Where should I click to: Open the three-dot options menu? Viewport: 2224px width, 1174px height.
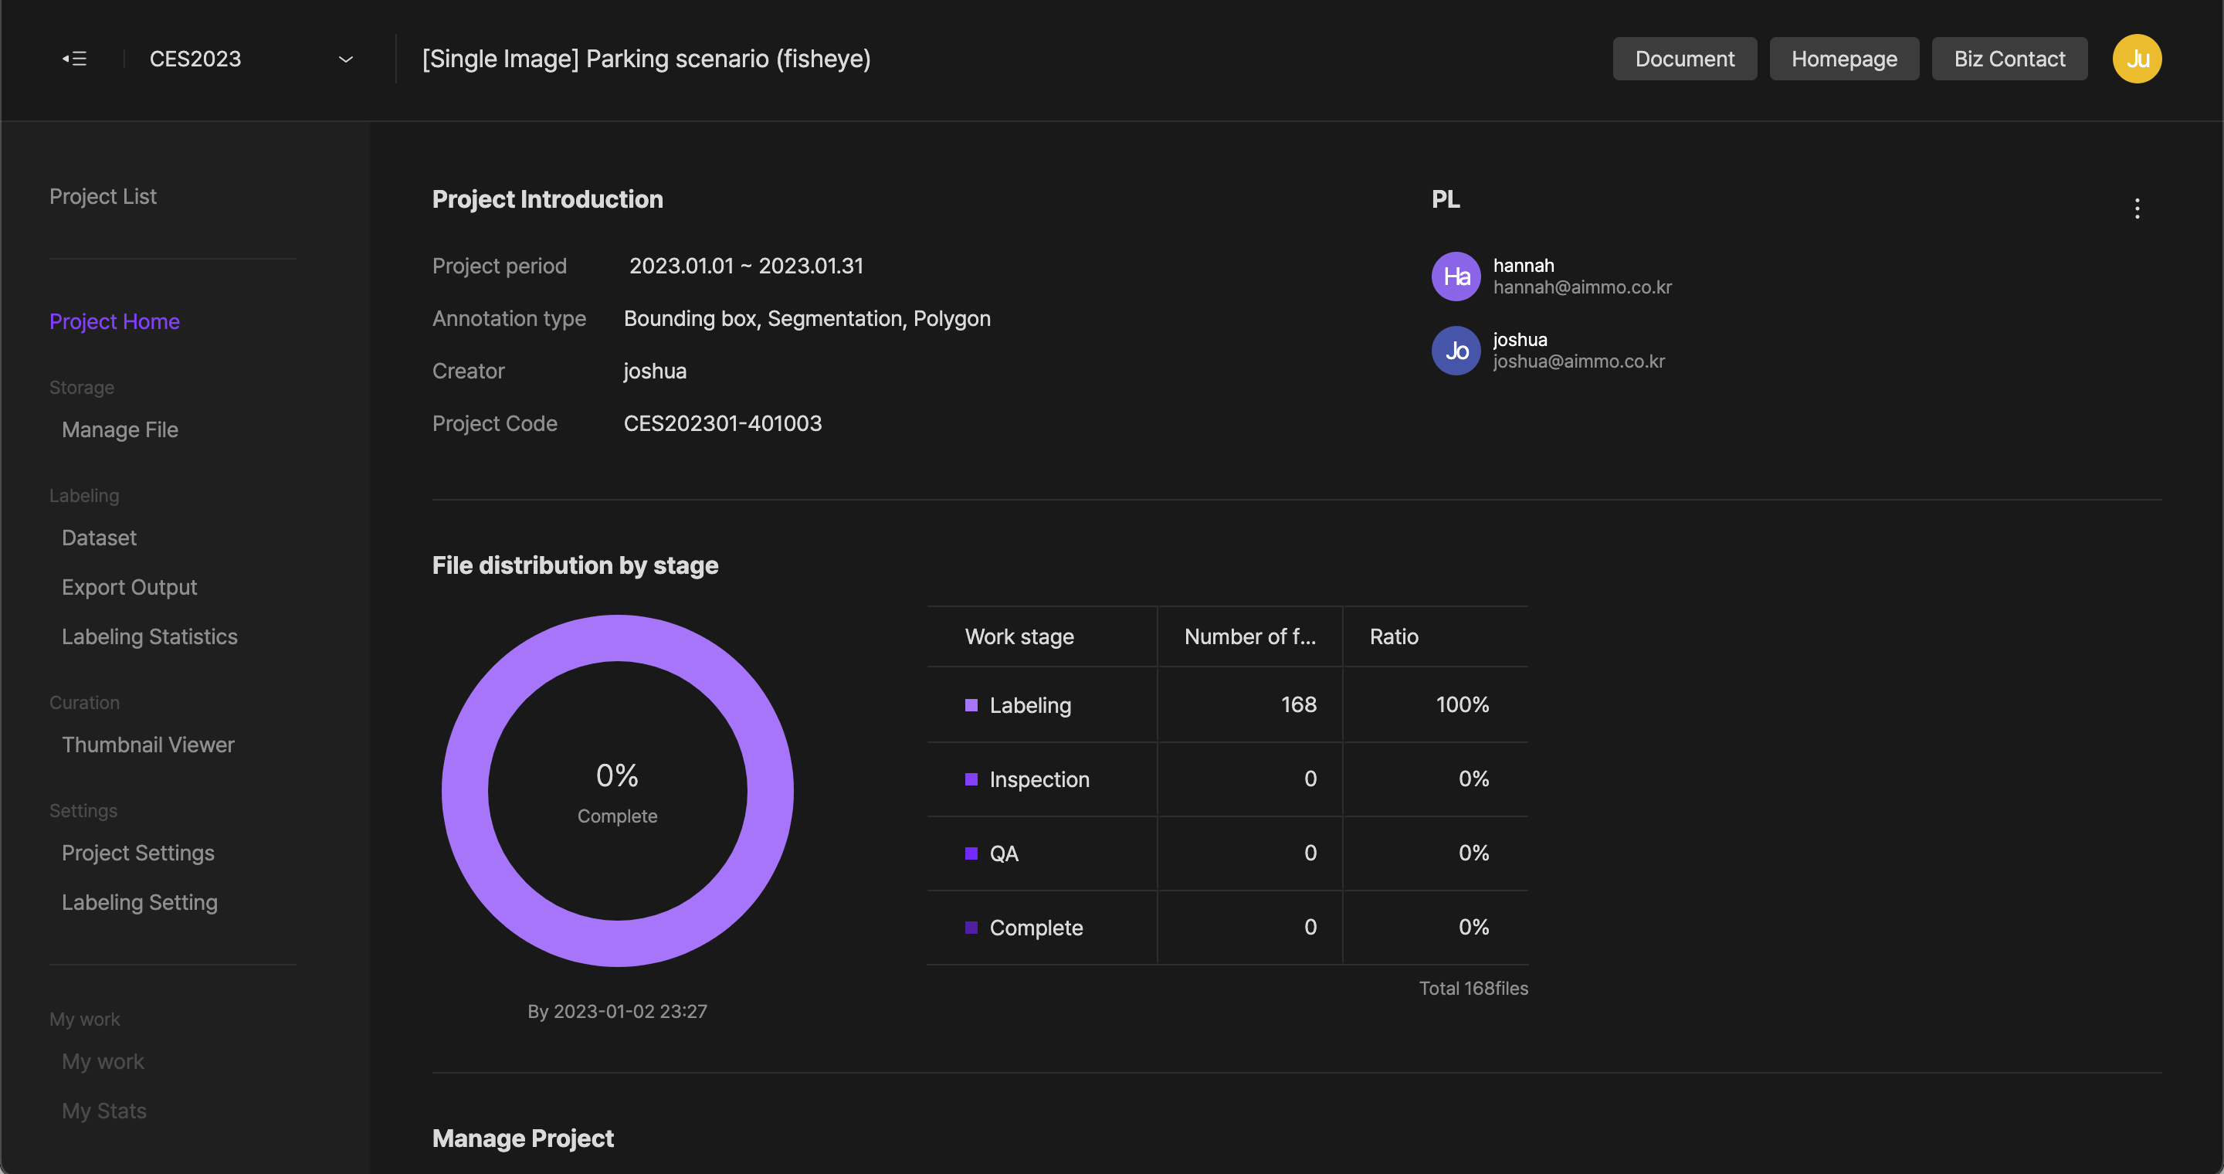click(x=2137, y=208)
